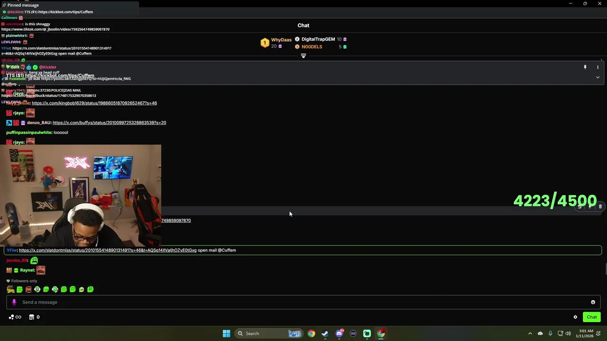Screen dimensions: 607x341
Task: Click the green crying emote in jacobo_69's message
Action: click(34, 260)
